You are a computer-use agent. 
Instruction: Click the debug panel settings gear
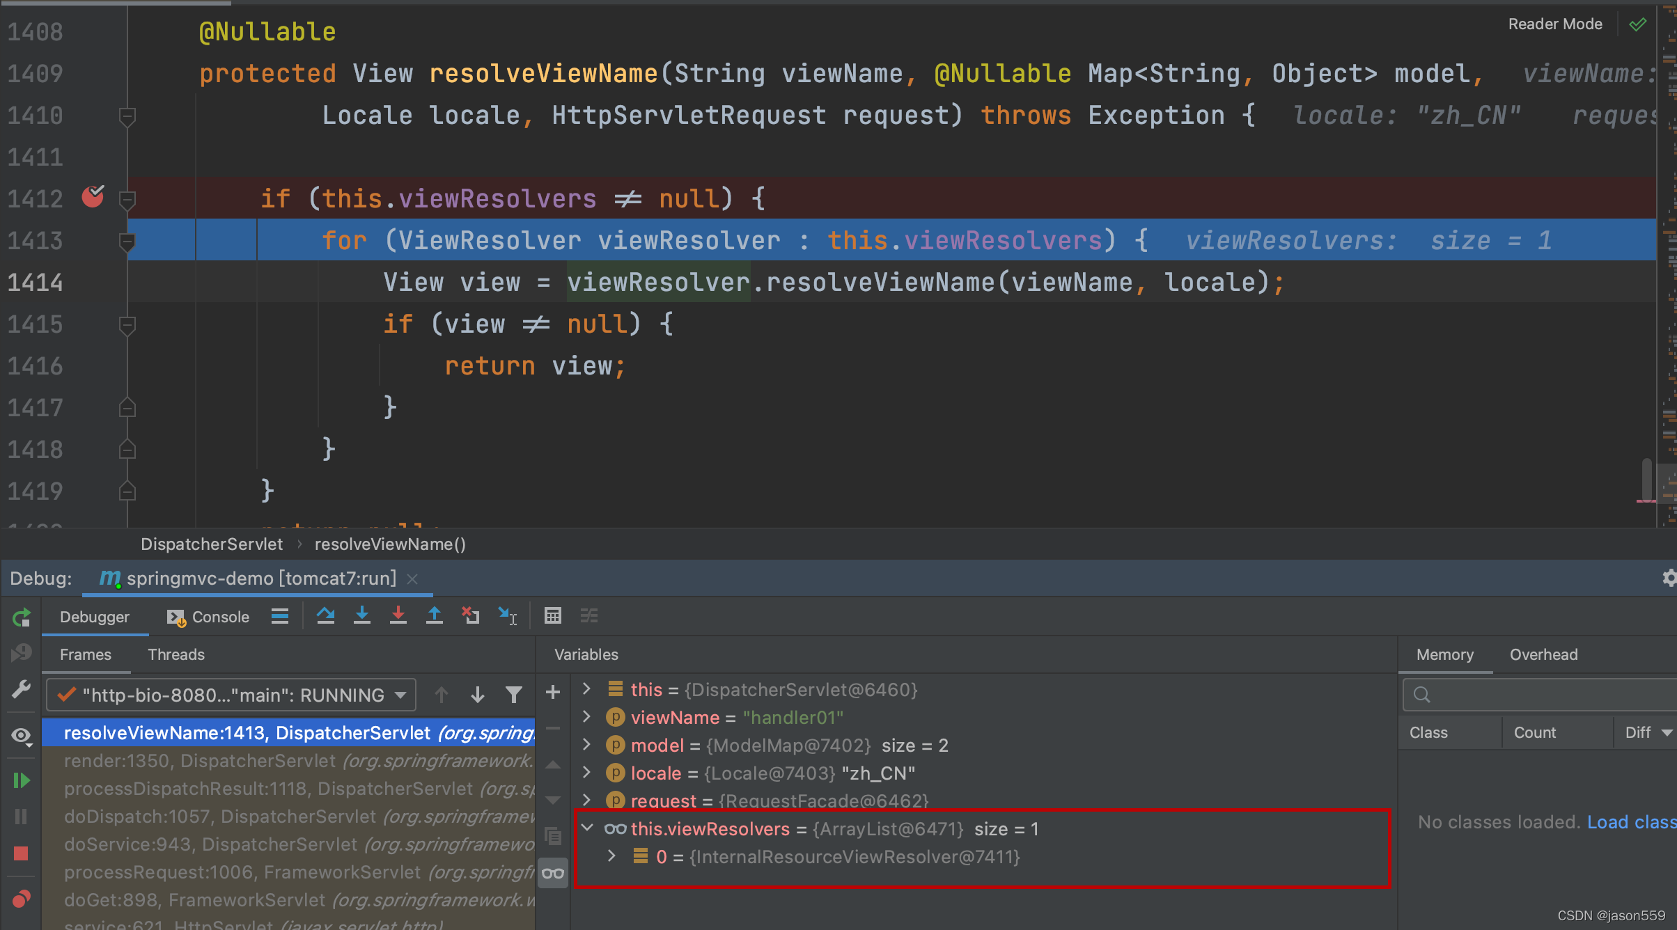click(x=1668, y=578)
